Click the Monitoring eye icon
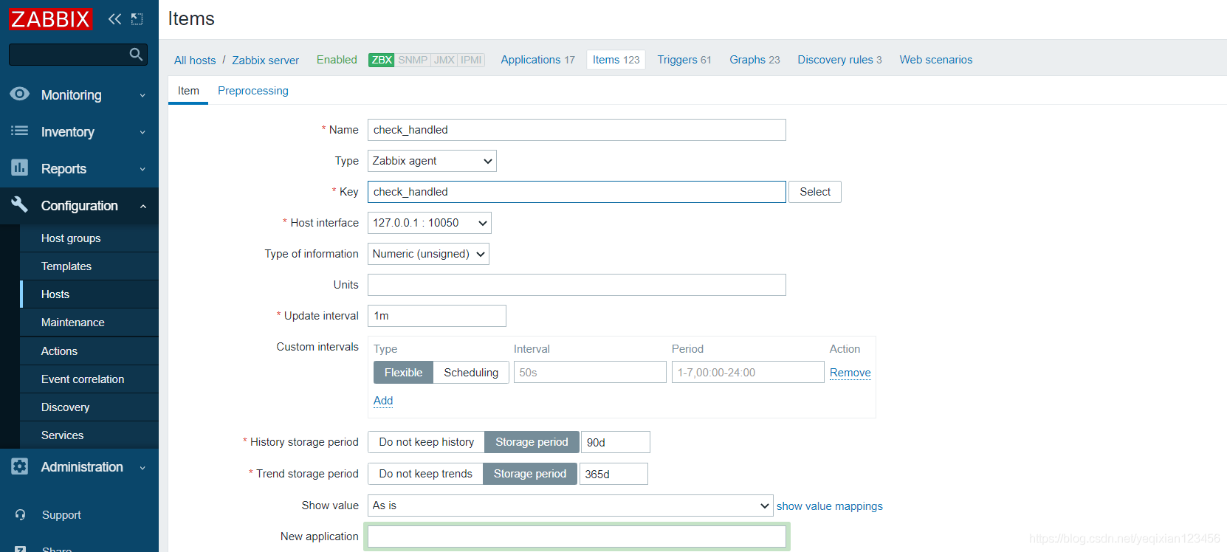This screenshot has height=552, width=1227. click(x=20, y=94)
